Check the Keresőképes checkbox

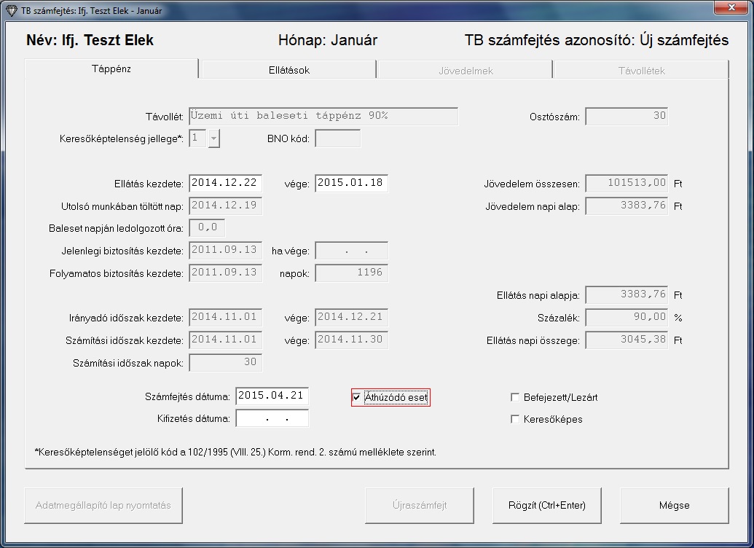pos(516,420)
